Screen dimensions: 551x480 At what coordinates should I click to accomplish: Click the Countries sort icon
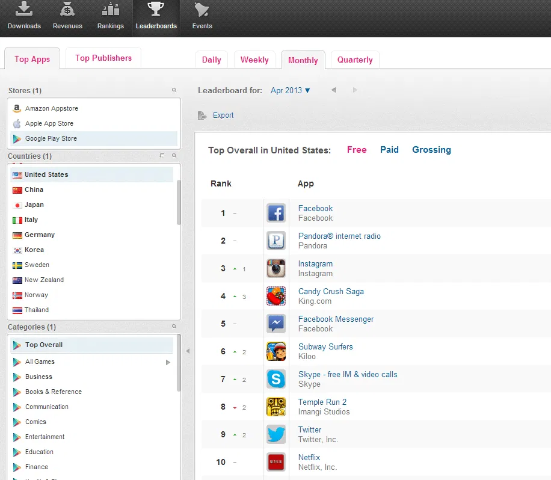(162, 156)
